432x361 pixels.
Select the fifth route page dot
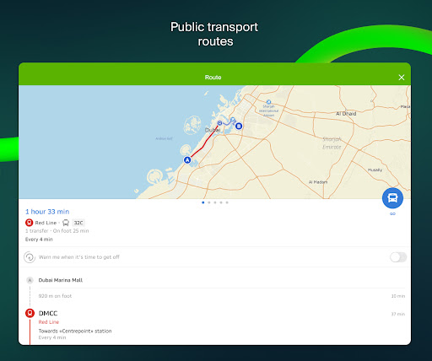(x=227, y=202)
